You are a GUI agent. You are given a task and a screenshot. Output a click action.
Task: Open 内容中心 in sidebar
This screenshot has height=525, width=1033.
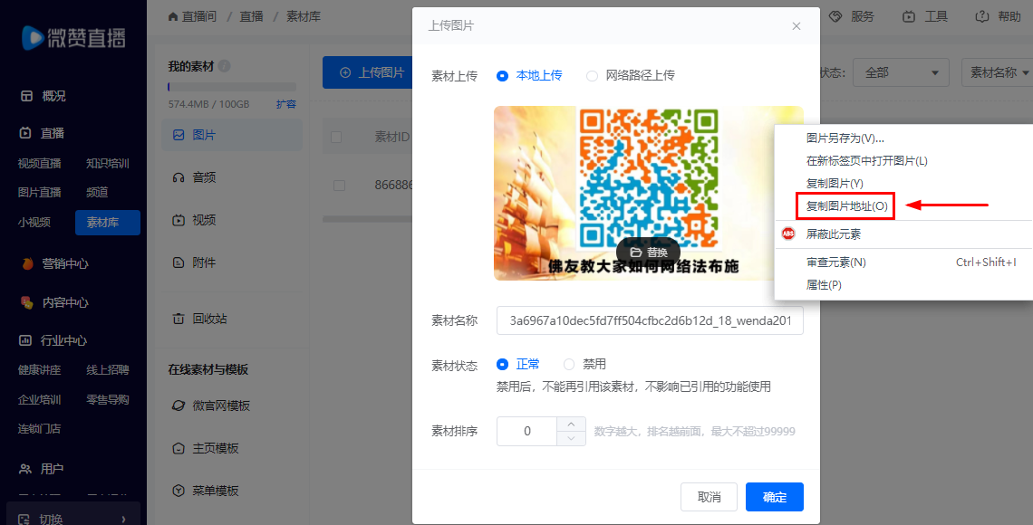coord(54,302)
